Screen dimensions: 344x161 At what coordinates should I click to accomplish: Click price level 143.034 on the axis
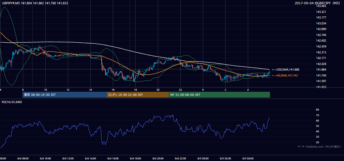tap(321, 23)
